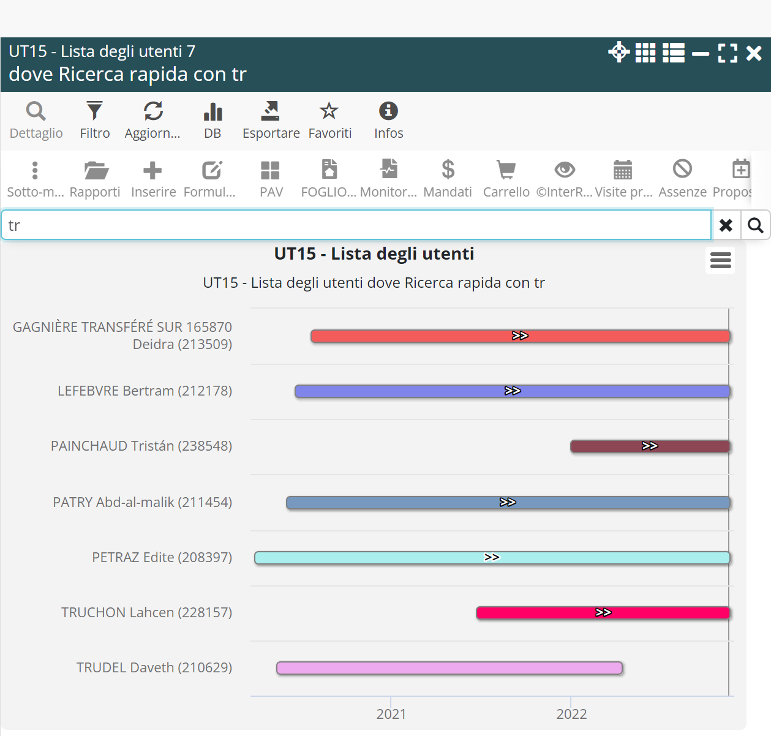The height and width of the screenshot is (736, 771).
Task: Click the red GAGNIÈRE timeline bar
Action: pyautogui.click(x=429, y=336)
